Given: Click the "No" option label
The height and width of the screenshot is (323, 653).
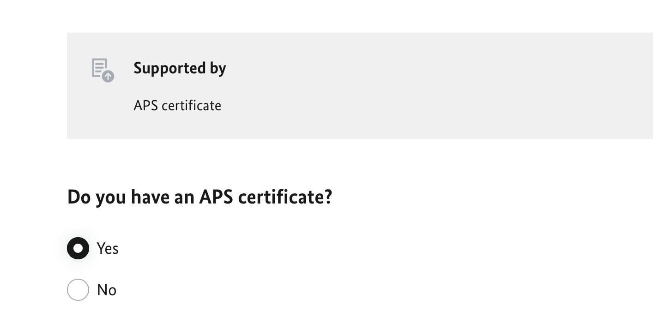Looking at the screenshot, I should click(107, 290).
